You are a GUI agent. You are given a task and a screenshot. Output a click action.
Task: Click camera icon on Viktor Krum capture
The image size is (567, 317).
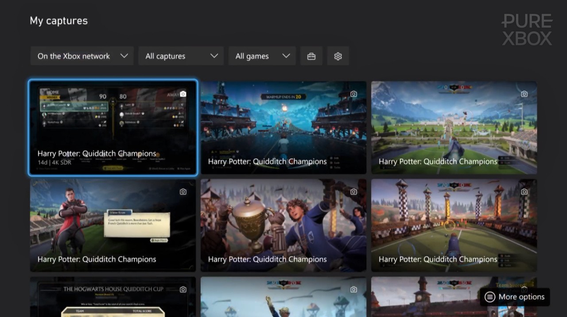pyautogui.click(x=183, y=192)
